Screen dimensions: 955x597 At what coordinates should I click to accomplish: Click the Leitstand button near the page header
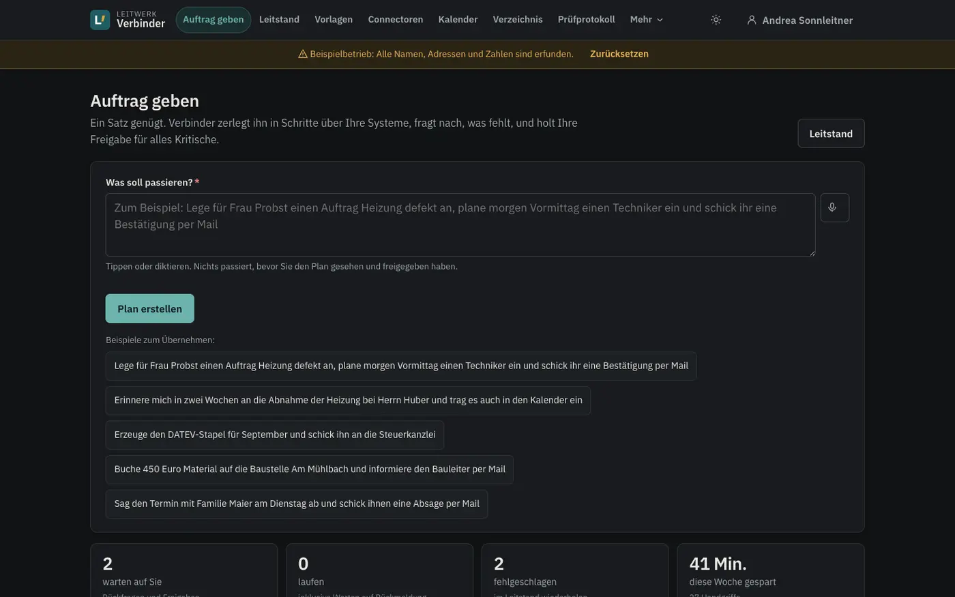tap(831, 134)
